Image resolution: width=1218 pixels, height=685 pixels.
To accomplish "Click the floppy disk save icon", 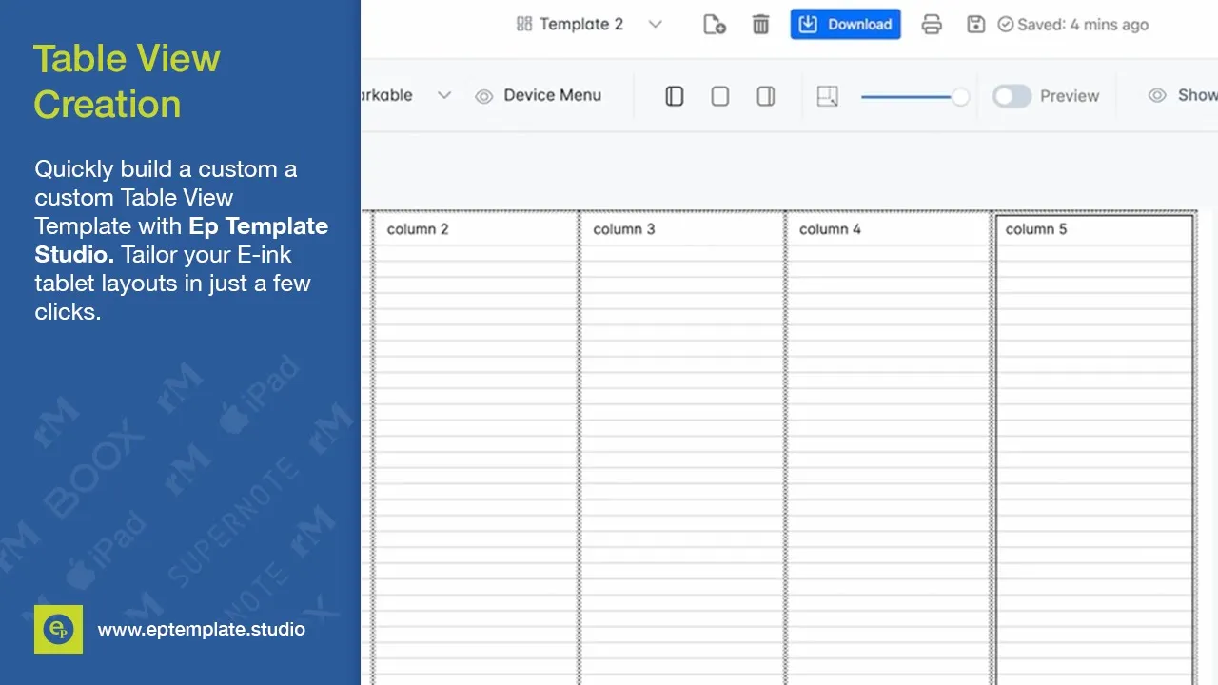I will pos(975,25).
